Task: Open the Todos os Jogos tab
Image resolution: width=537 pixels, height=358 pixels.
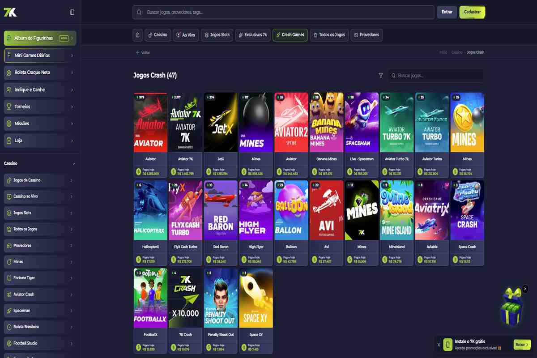Action: (329, 35)
